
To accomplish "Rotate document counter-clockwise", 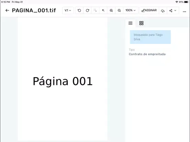I will (x=80, y=11).
